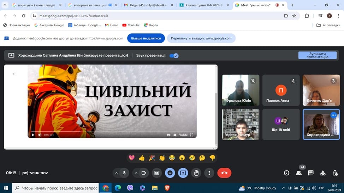344x193 pixels.
Task: Open a new browser tab
Action: coord(292,5)
